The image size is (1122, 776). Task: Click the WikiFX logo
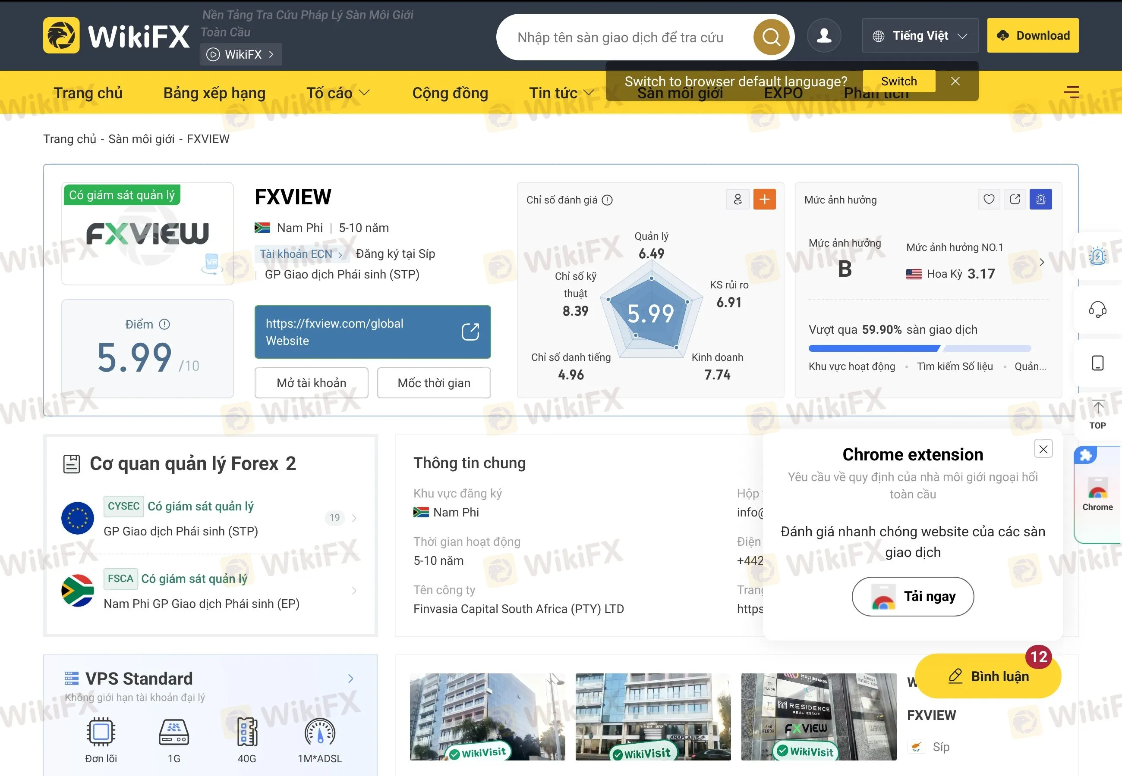coord(116,35)
